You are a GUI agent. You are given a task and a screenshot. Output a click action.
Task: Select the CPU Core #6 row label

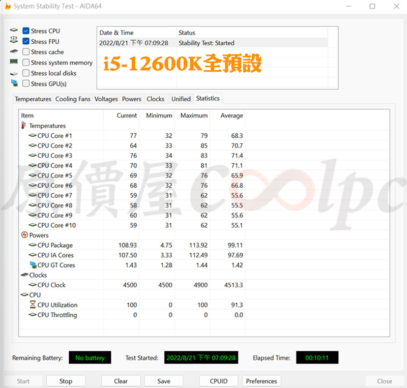point(55,185)
